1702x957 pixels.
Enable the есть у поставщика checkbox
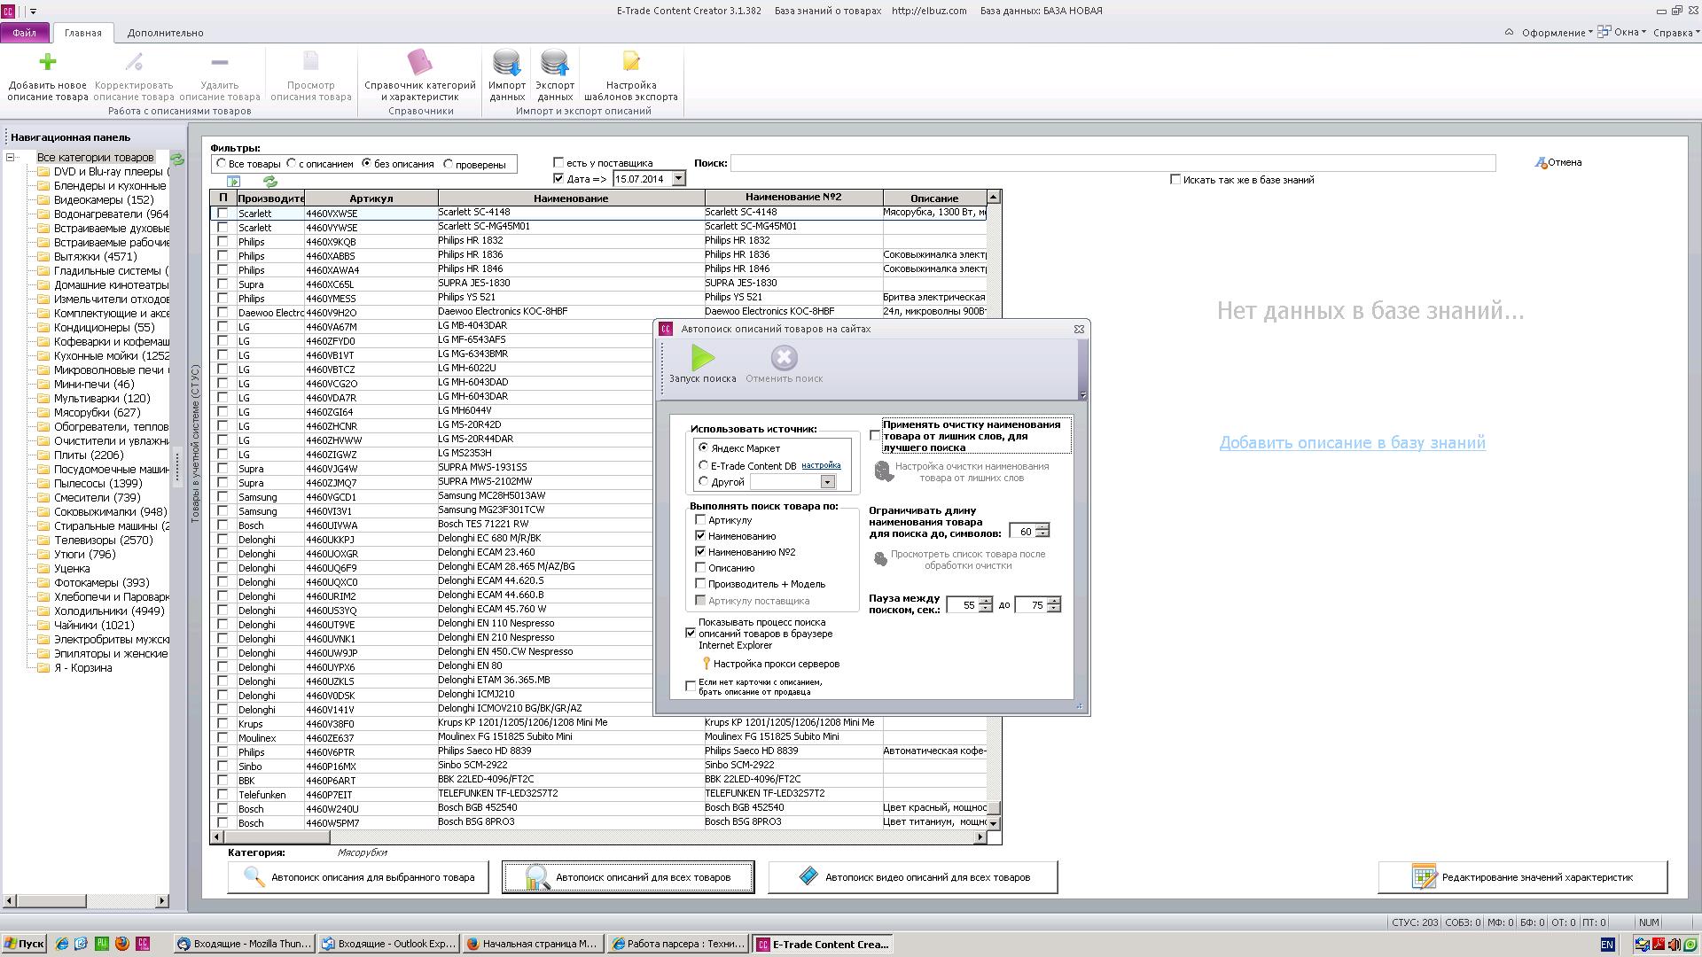[x=558, y=163]
